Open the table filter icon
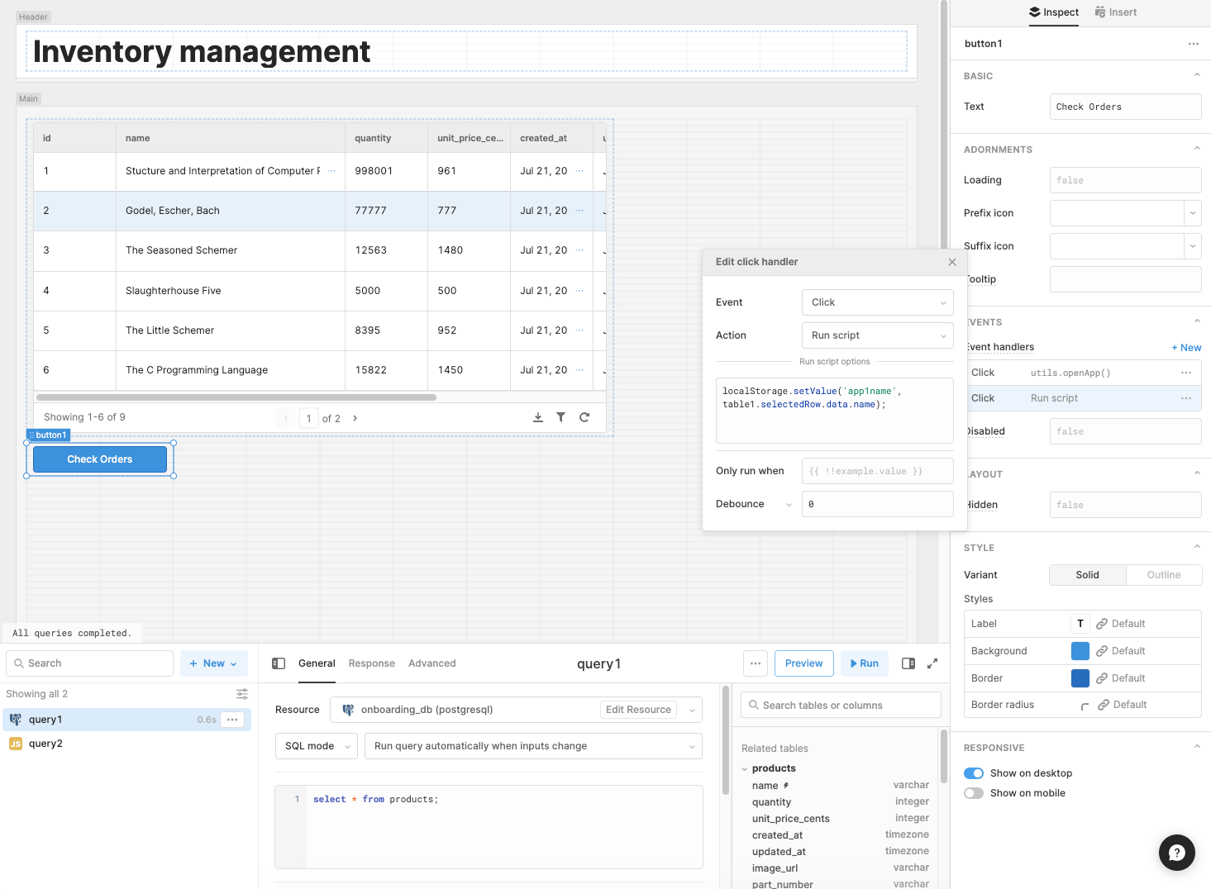The height and width of the screenshot is (889, 1211). tap(561, 417)
